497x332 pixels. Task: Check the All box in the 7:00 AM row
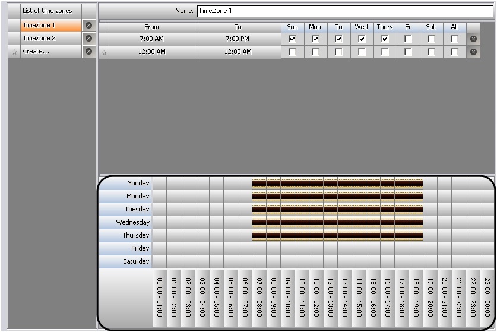pyautogui.click(x=454, y=39)
